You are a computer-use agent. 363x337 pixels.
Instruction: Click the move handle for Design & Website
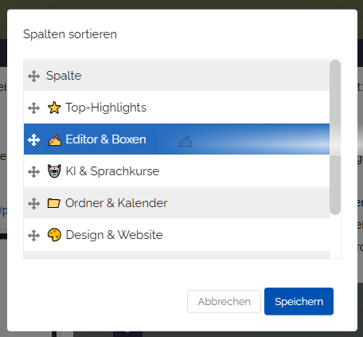pos(34,236)
